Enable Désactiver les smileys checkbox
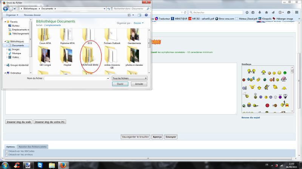This screenshot has height=169, width=302. pyautogui.click(x=6, y=154)
